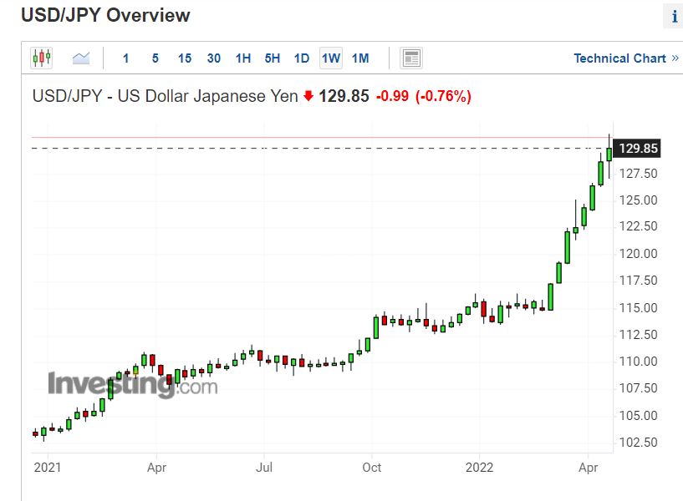Click the 110.00 axis label
This screenshot has width=683, height=501.
pyautogui.click(x=638, y=362)
